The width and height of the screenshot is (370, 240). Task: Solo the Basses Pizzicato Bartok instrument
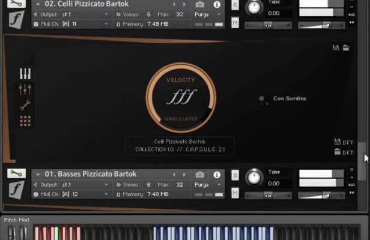point(235,175)
